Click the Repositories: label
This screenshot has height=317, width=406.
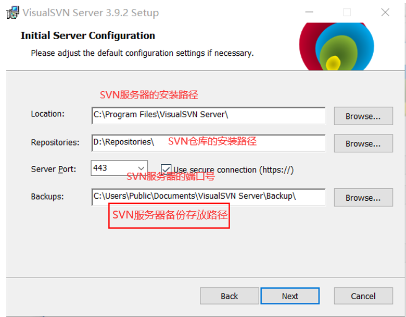(55, 142)
